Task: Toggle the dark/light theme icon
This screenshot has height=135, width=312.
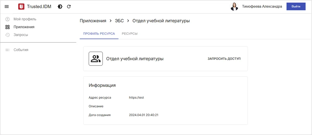Action: click(x=60, y=7)
